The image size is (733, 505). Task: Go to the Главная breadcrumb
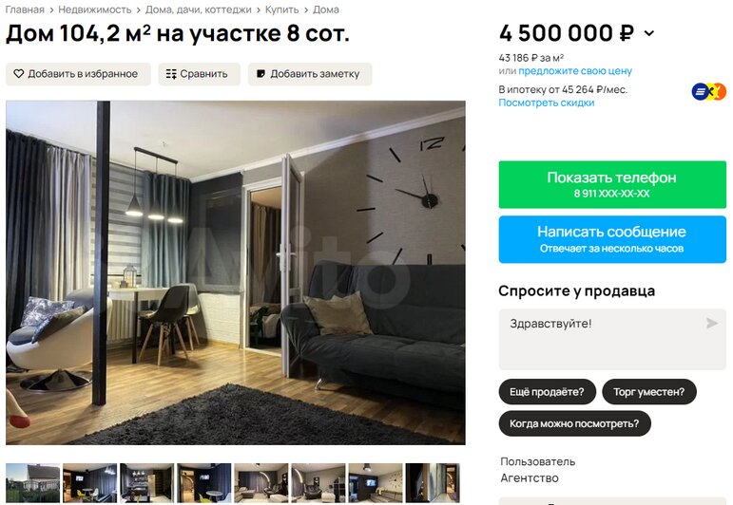click(25, 9)
